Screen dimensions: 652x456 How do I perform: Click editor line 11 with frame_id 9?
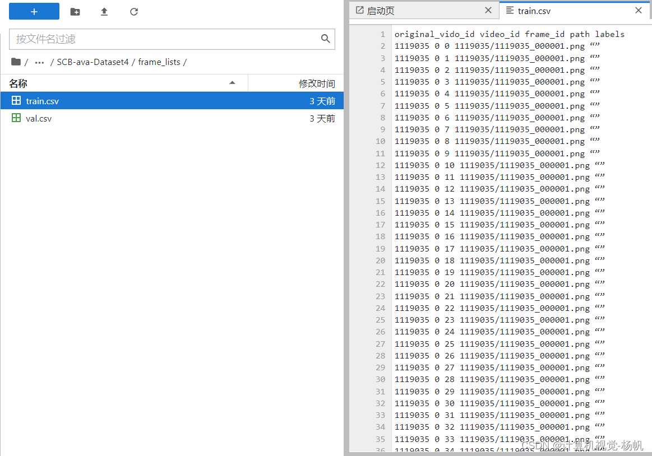(x=497, y=153)
